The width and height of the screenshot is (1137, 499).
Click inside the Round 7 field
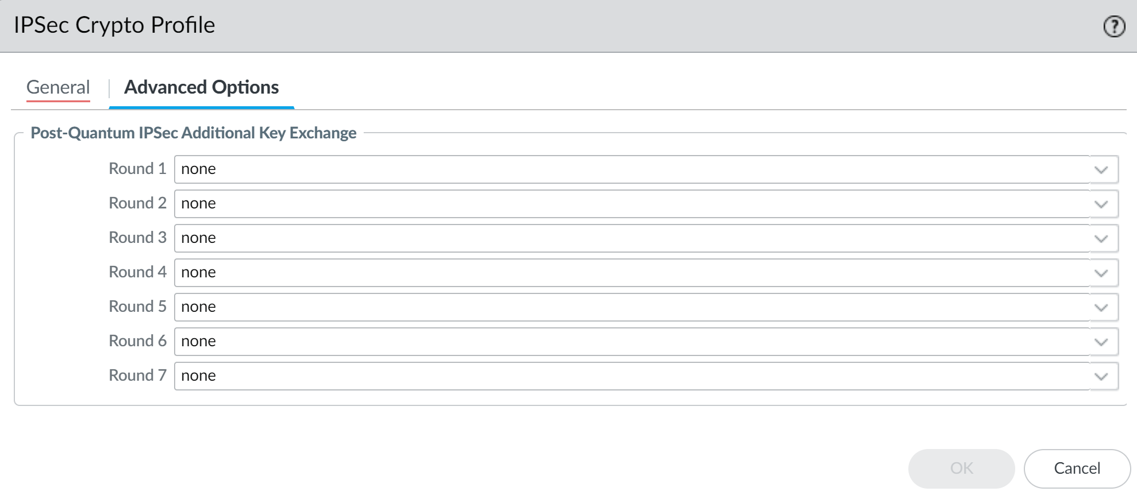[631, 376]
